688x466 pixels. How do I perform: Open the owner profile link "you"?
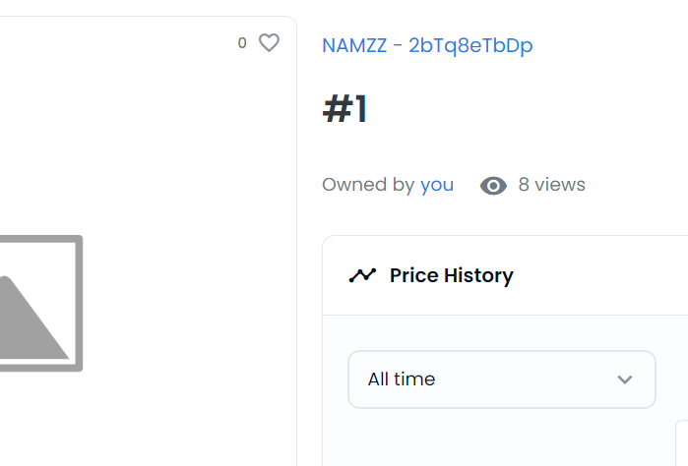coord(437,184)
